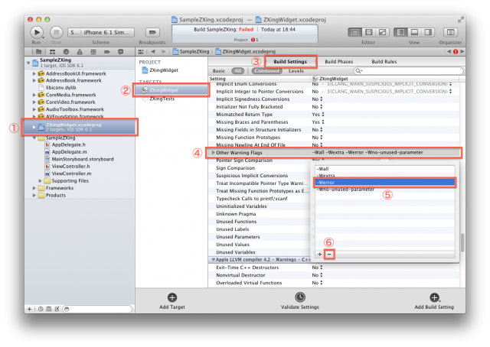Viewport: 490px width, 347px height.
Task: Open the Organizer window
Action: 450,32
